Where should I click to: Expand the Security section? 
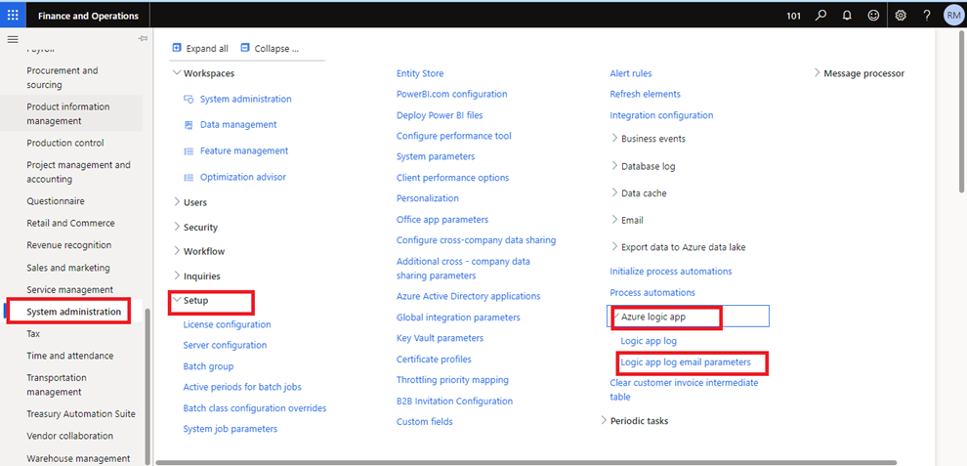(x=177, y=227)
